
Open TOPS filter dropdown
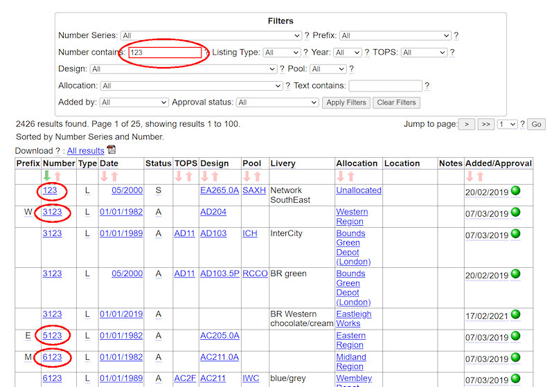tap(424, 53)
